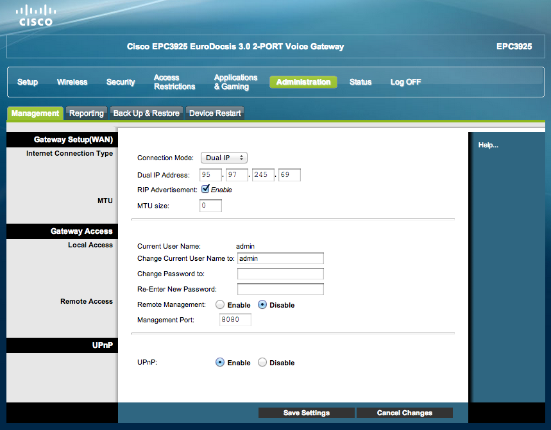Open the Connection Mode dropdown
This screenshot has width=551, height=430.
click(x=224, y=158)
